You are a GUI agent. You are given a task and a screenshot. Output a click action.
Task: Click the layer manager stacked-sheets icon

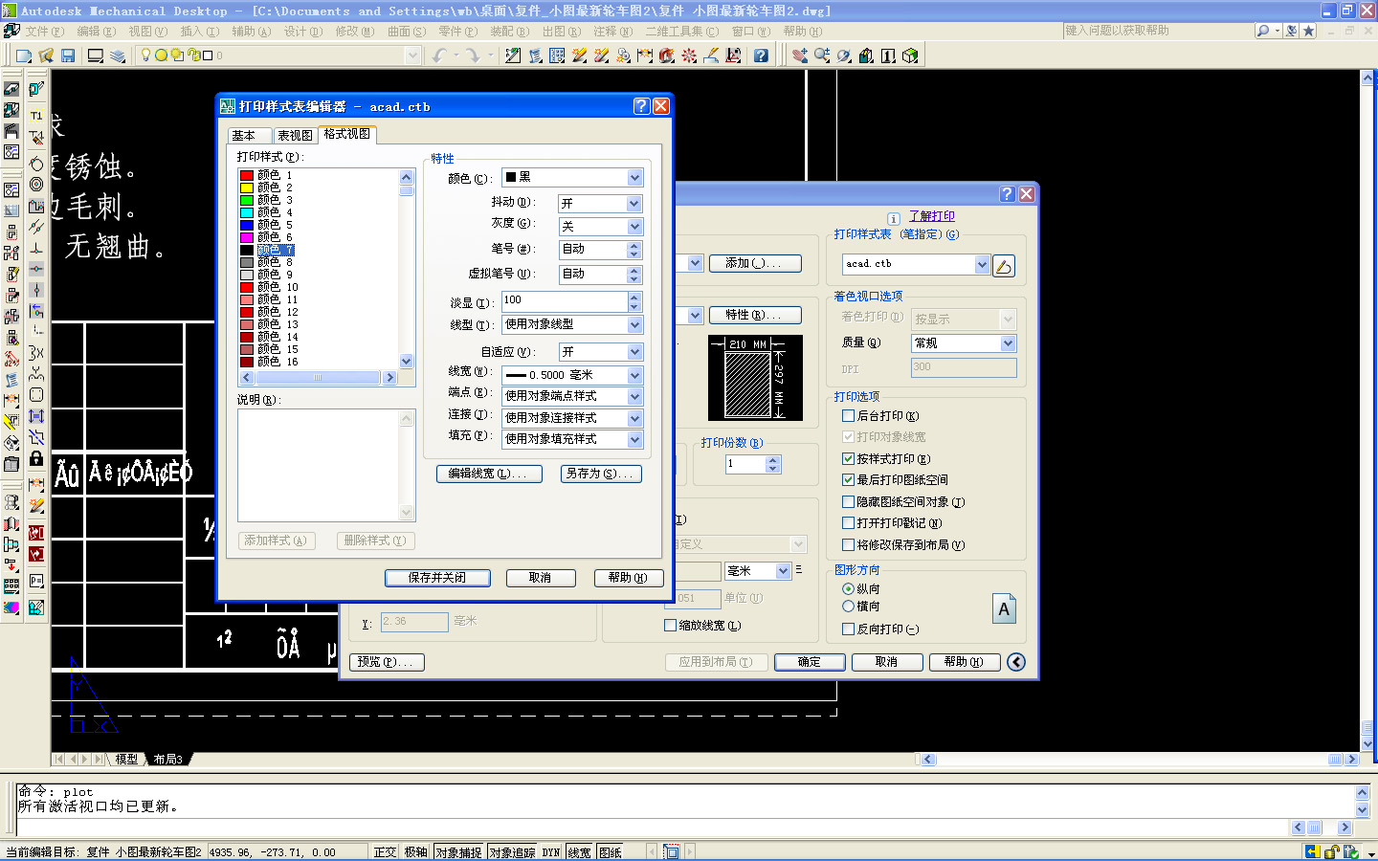(x=118, y=55)
